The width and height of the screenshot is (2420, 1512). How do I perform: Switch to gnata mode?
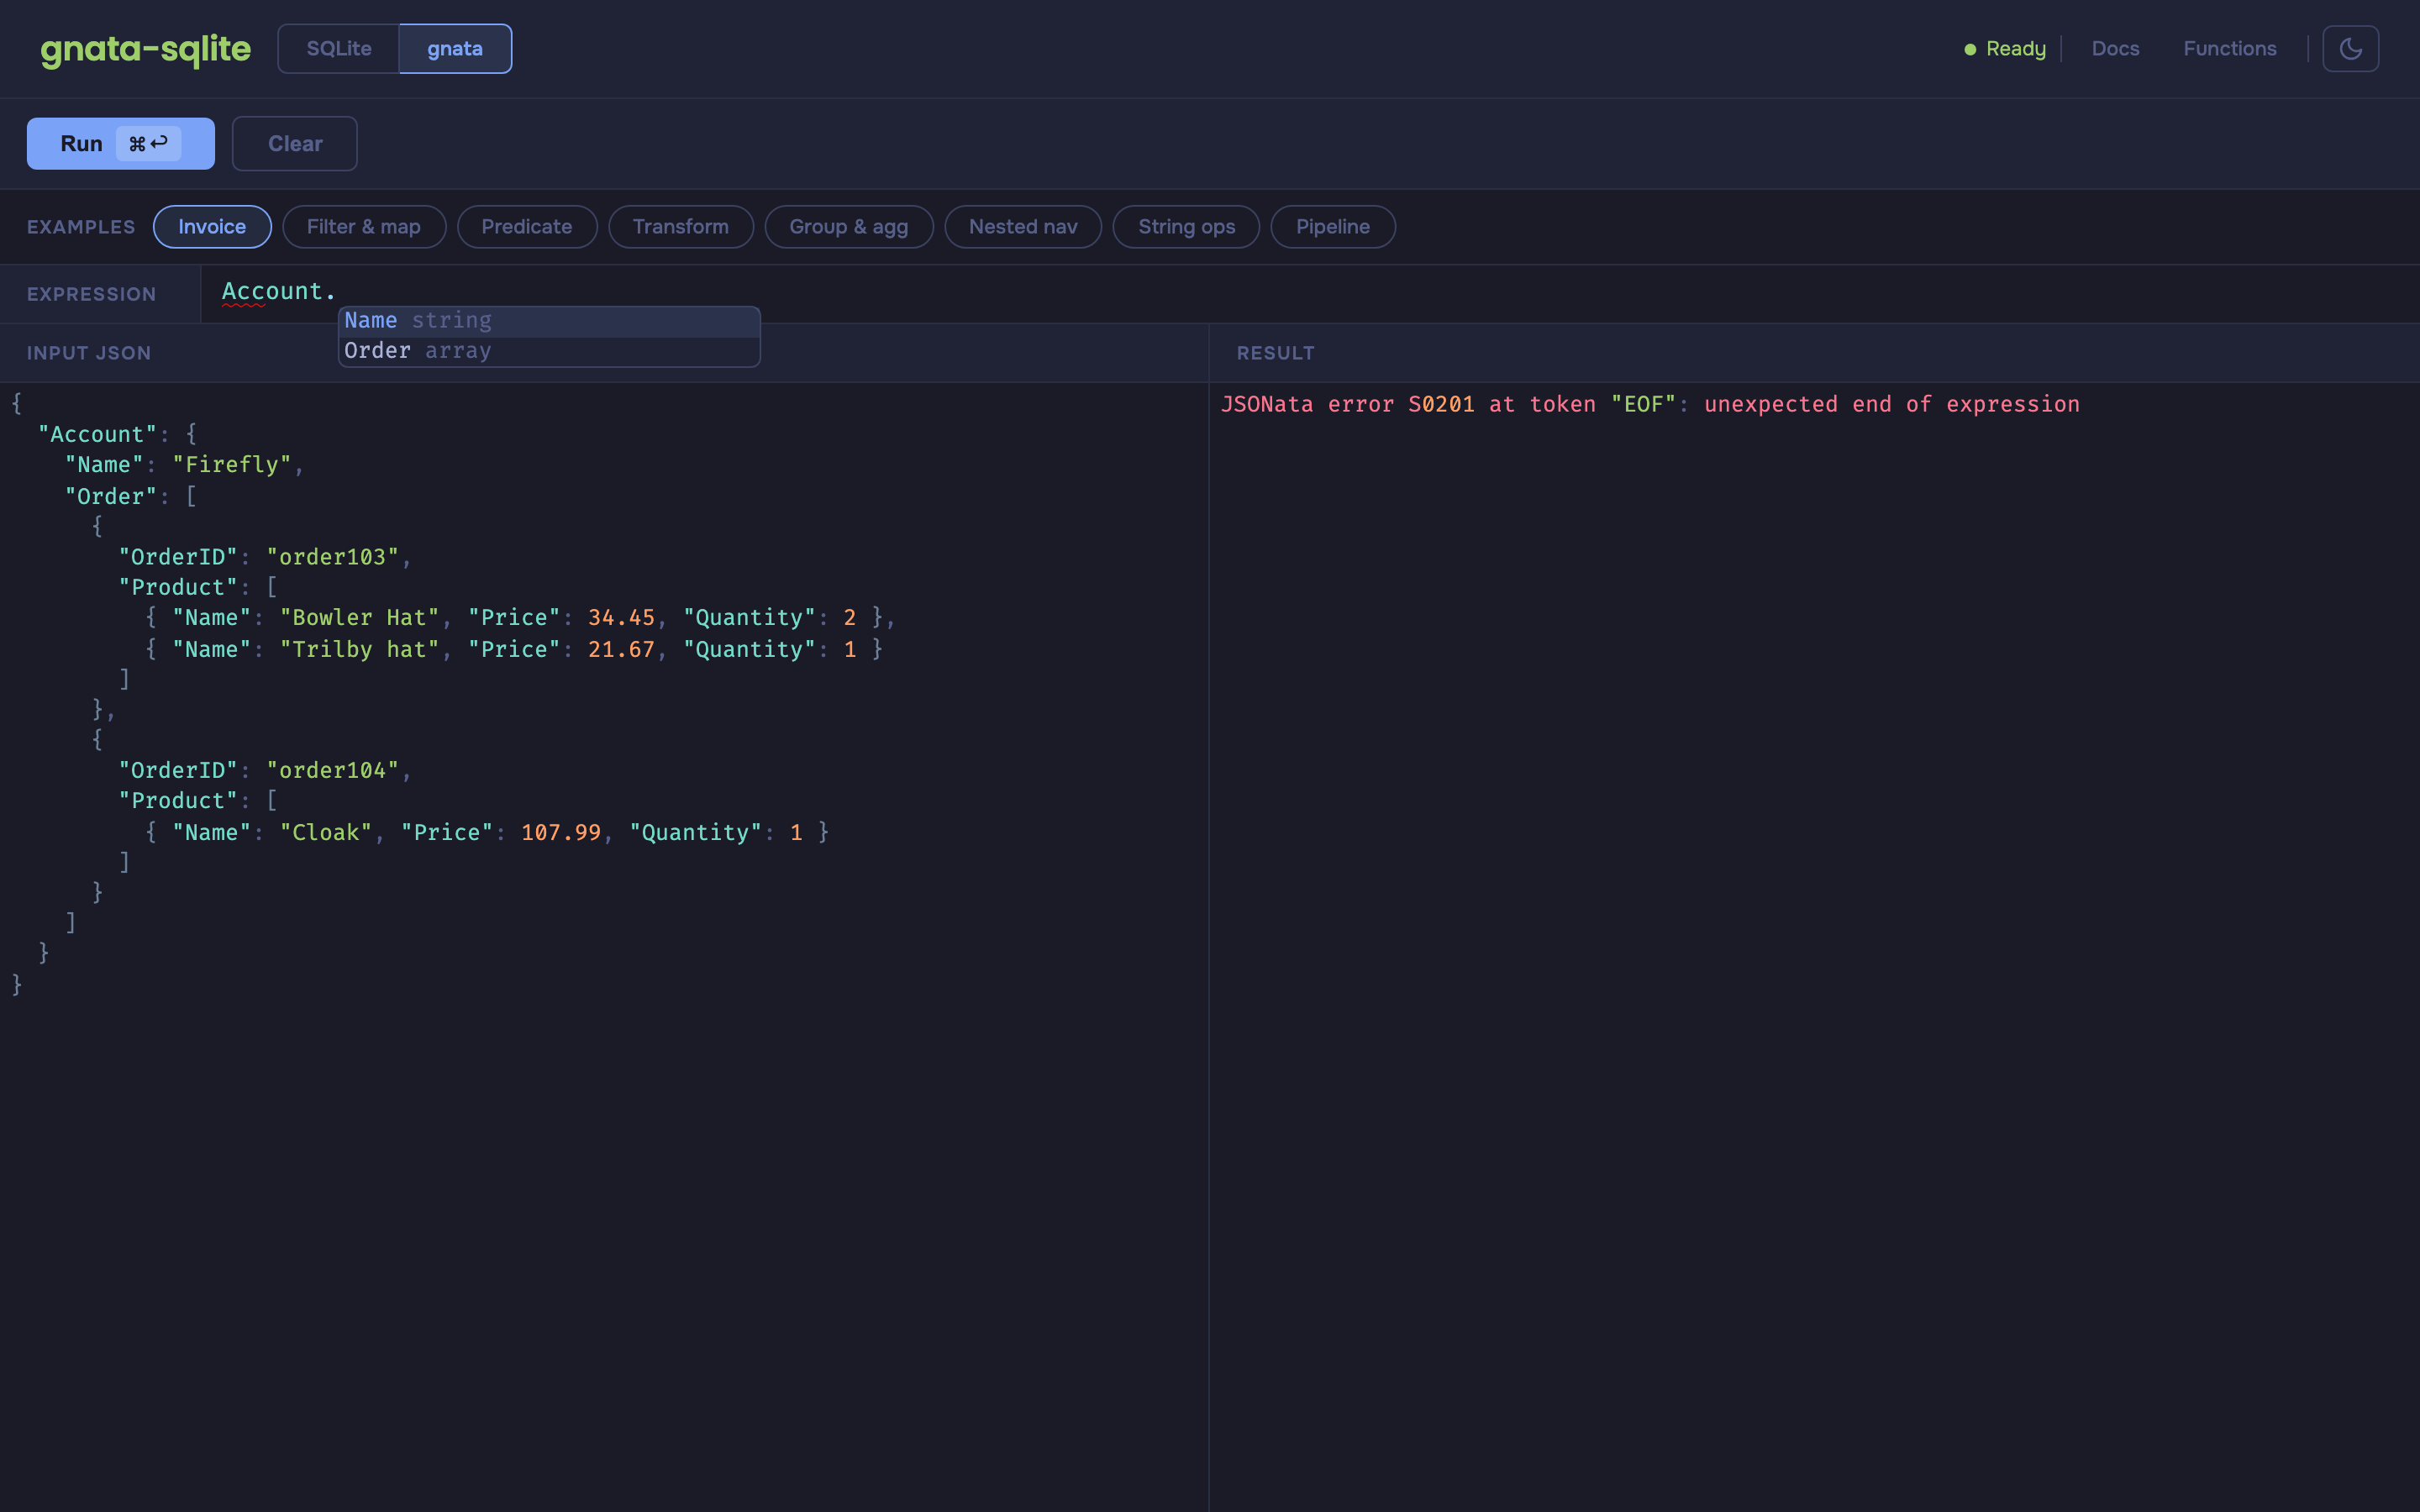[x=455, y=49]
